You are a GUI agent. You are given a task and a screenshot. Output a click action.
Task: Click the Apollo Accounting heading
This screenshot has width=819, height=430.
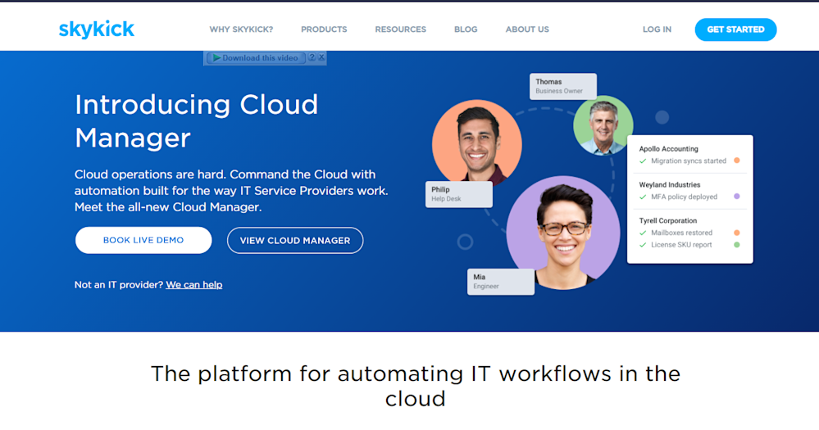[669, 149]
